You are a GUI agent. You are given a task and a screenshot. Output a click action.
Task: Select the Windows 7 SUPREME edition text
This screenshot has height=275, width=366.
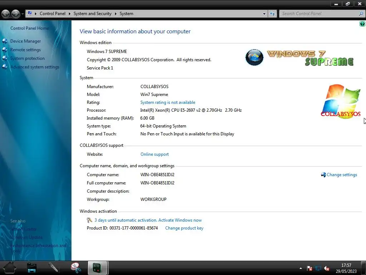tap(107, 52)
